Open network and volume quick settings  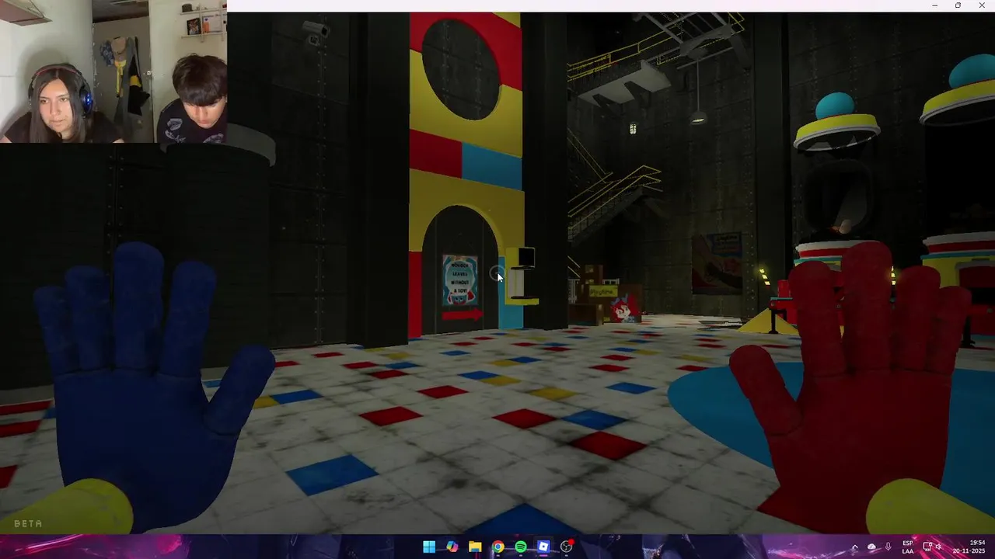click(x=933, y=547)
